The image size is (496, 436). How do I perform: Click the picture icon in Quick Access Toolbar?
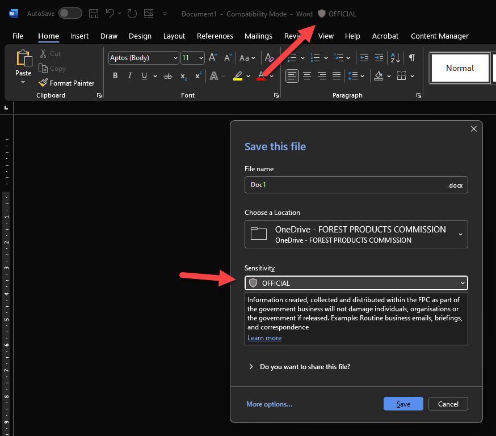[x=149, y=13]
